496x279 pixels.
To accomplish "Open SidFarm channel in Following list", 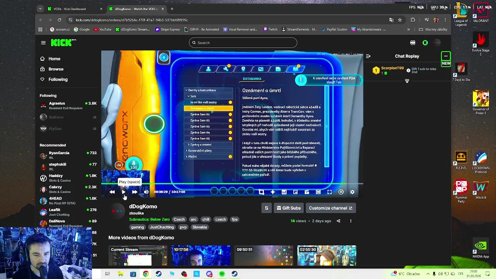I will point(68,117).
